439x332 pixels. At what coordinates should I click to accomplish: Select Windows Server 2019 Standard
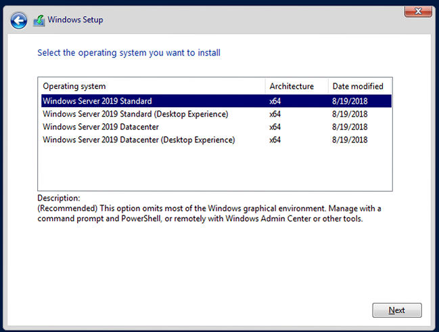[x=97, y=101]
